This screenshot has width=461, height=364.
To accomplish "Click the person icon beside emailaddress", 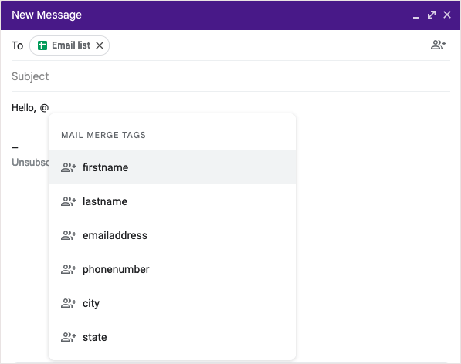I will tap(69, 235).
